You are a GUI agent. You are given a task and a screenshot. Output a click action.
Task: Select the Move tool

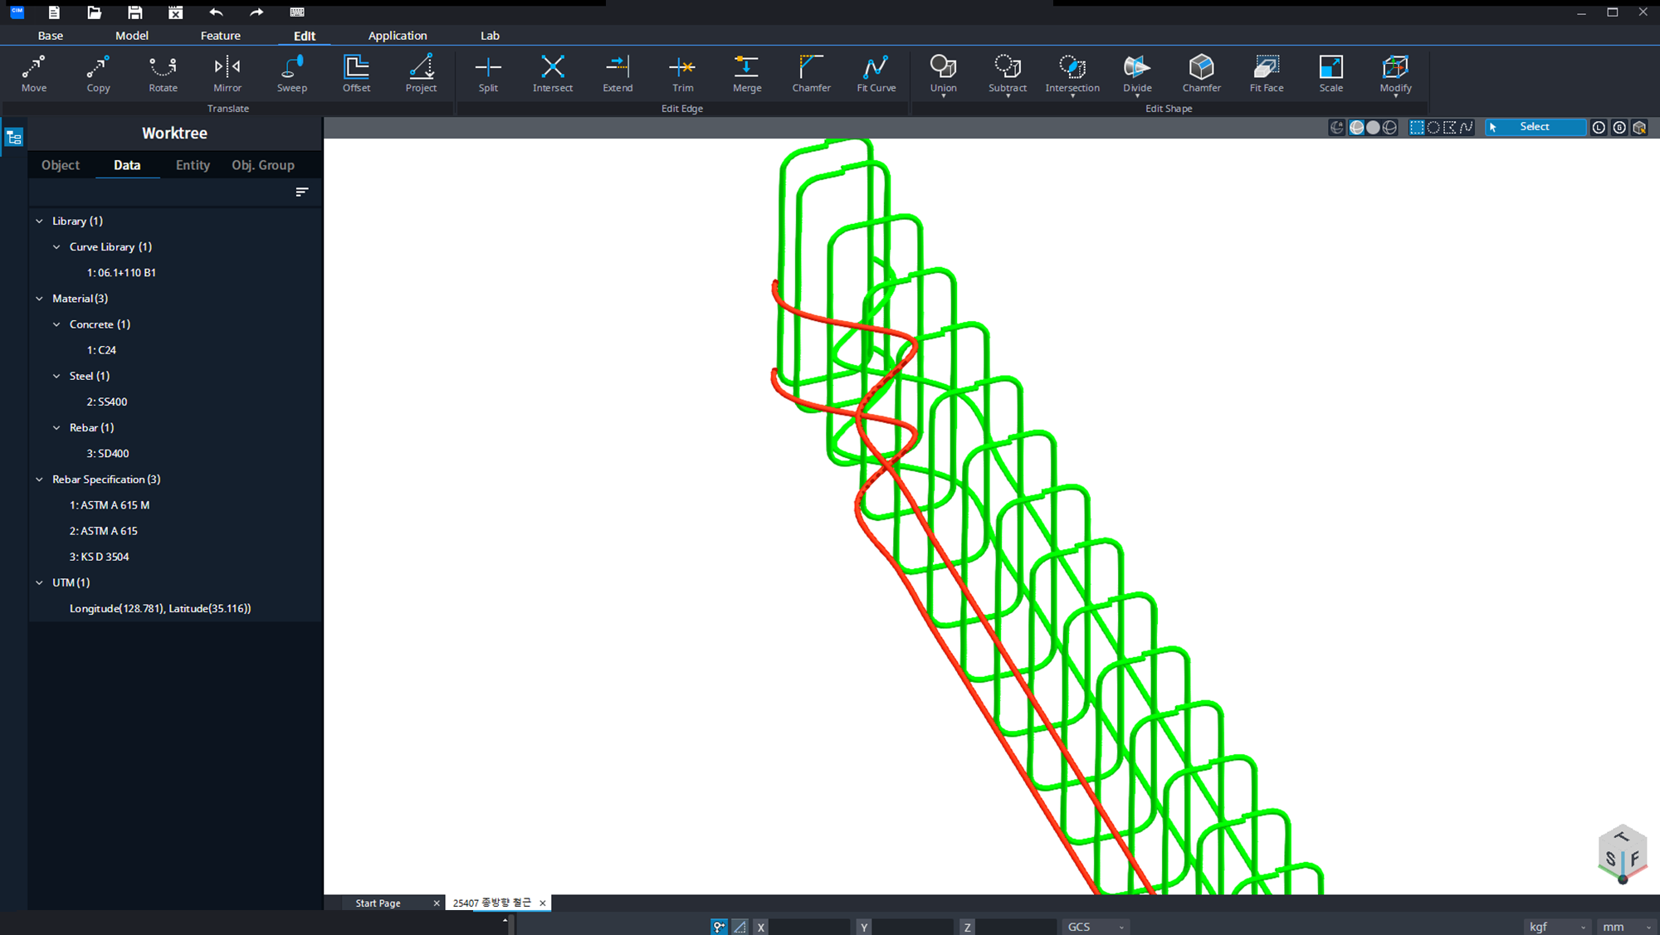[34, 73]
